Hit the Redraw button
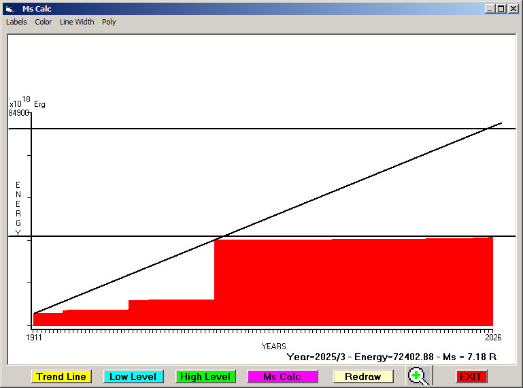 363,376
